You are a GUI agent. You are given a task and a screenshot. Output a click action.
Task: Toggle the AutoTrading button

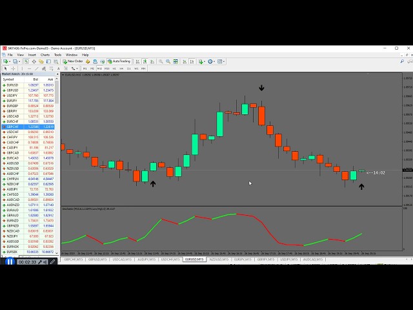[x=119, y=61]
